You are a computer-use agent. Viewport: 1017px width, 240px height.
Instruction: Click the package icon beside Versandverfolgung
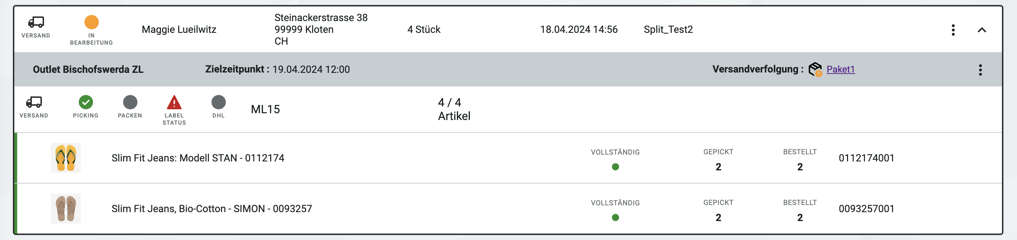click(x=814, y=69)
